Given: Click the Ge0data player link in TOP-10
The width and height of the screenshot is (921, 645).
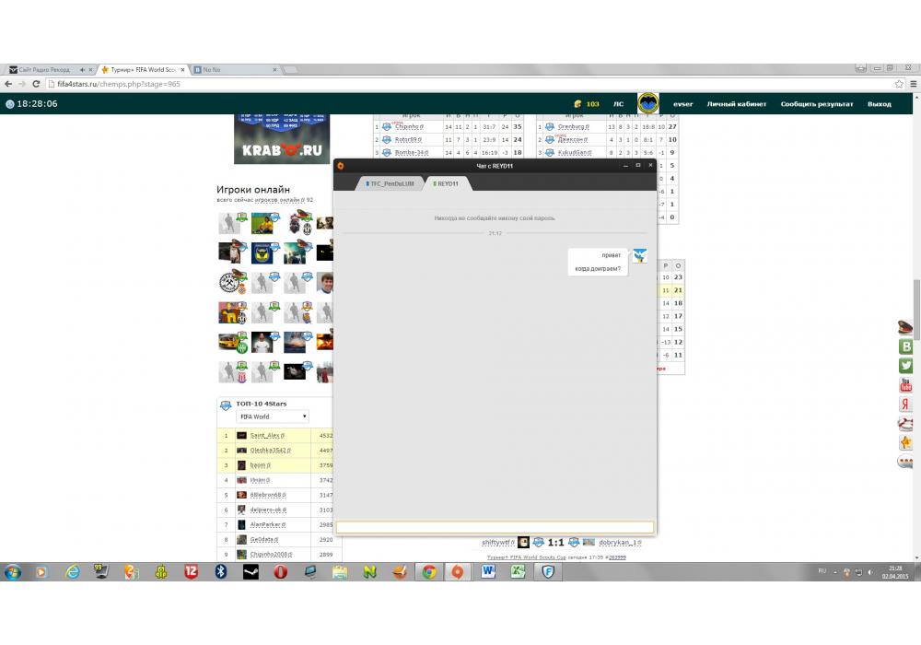Looking at the screenshot, I should [x=263, y=539].
